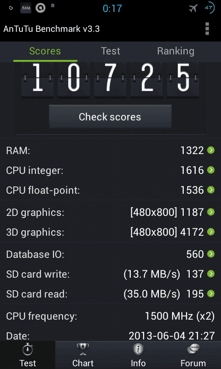Tap the battery 47 percent indicator
The image size is (221, 369).
point(209,8)
